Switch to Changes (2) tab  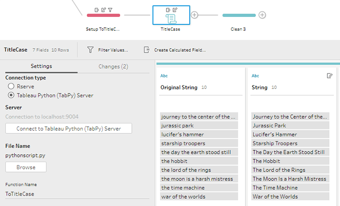[113, 66]
